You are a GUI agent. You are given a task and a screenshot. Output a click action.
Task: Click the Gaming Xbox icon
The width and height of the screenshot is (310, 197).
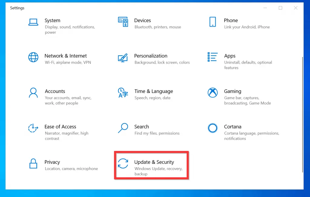pyautogui.click(x=213, y=93)
